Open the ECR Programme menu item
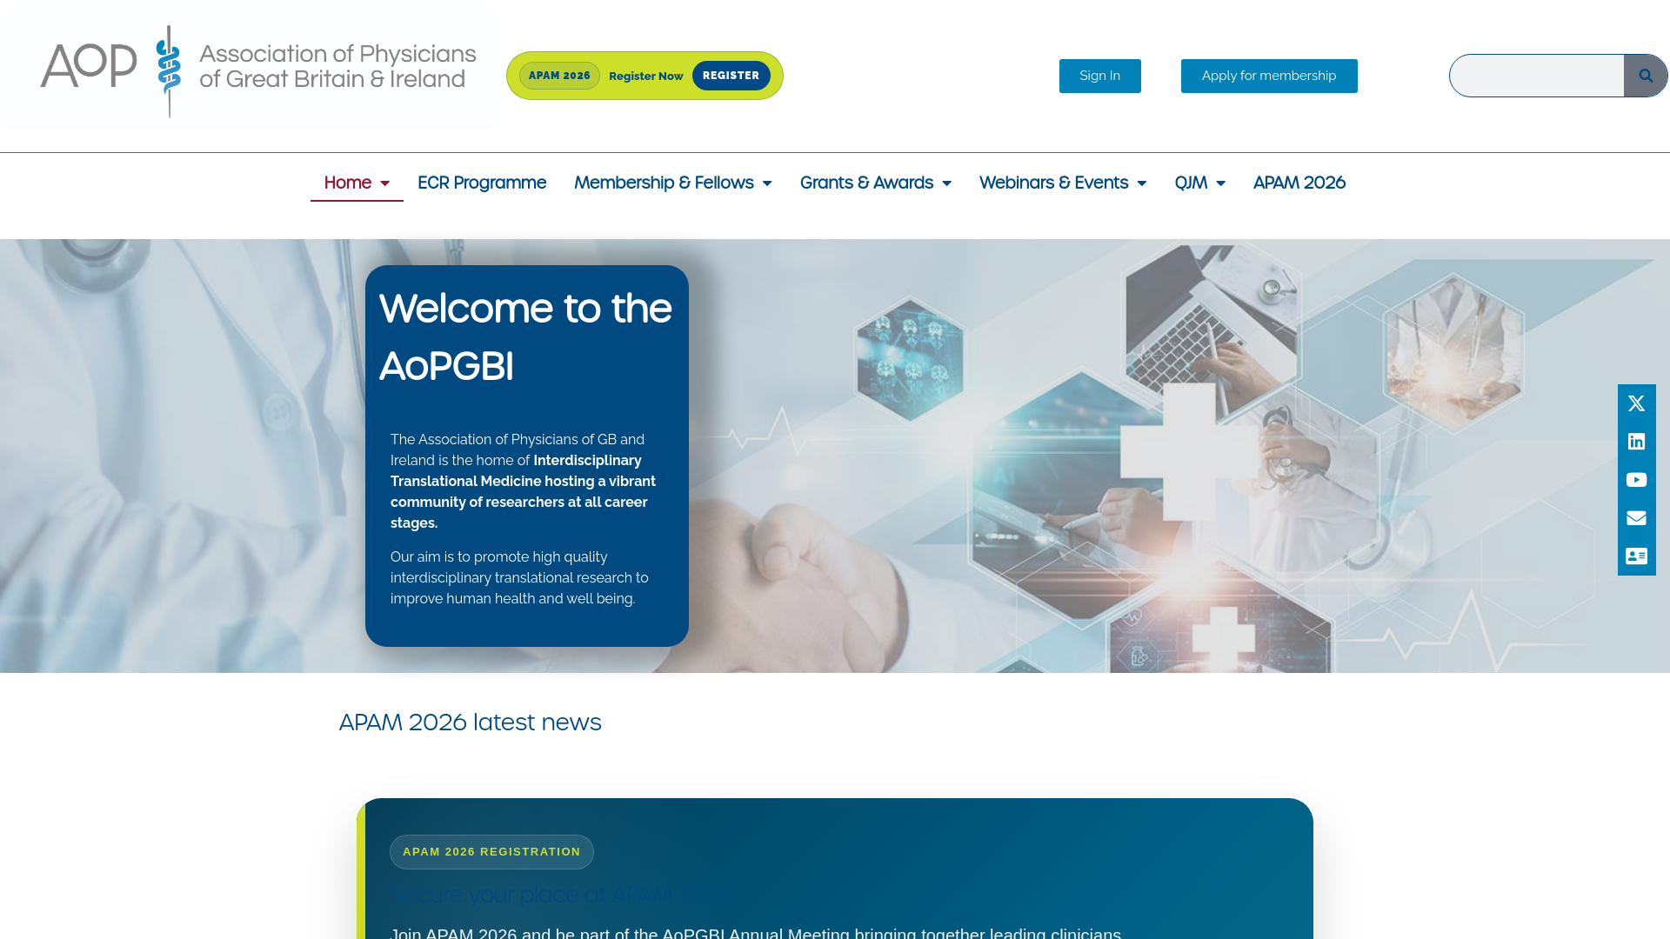This screenshot has width=1670, height=939. pos(482,183)
